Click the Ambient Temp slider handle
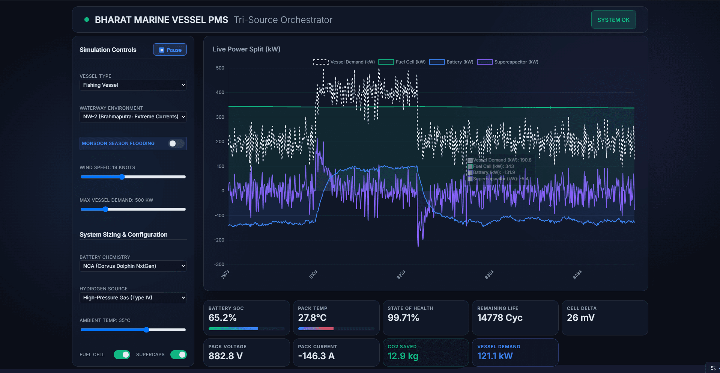Viewport: 720px width, 373px height. (146, 330)
